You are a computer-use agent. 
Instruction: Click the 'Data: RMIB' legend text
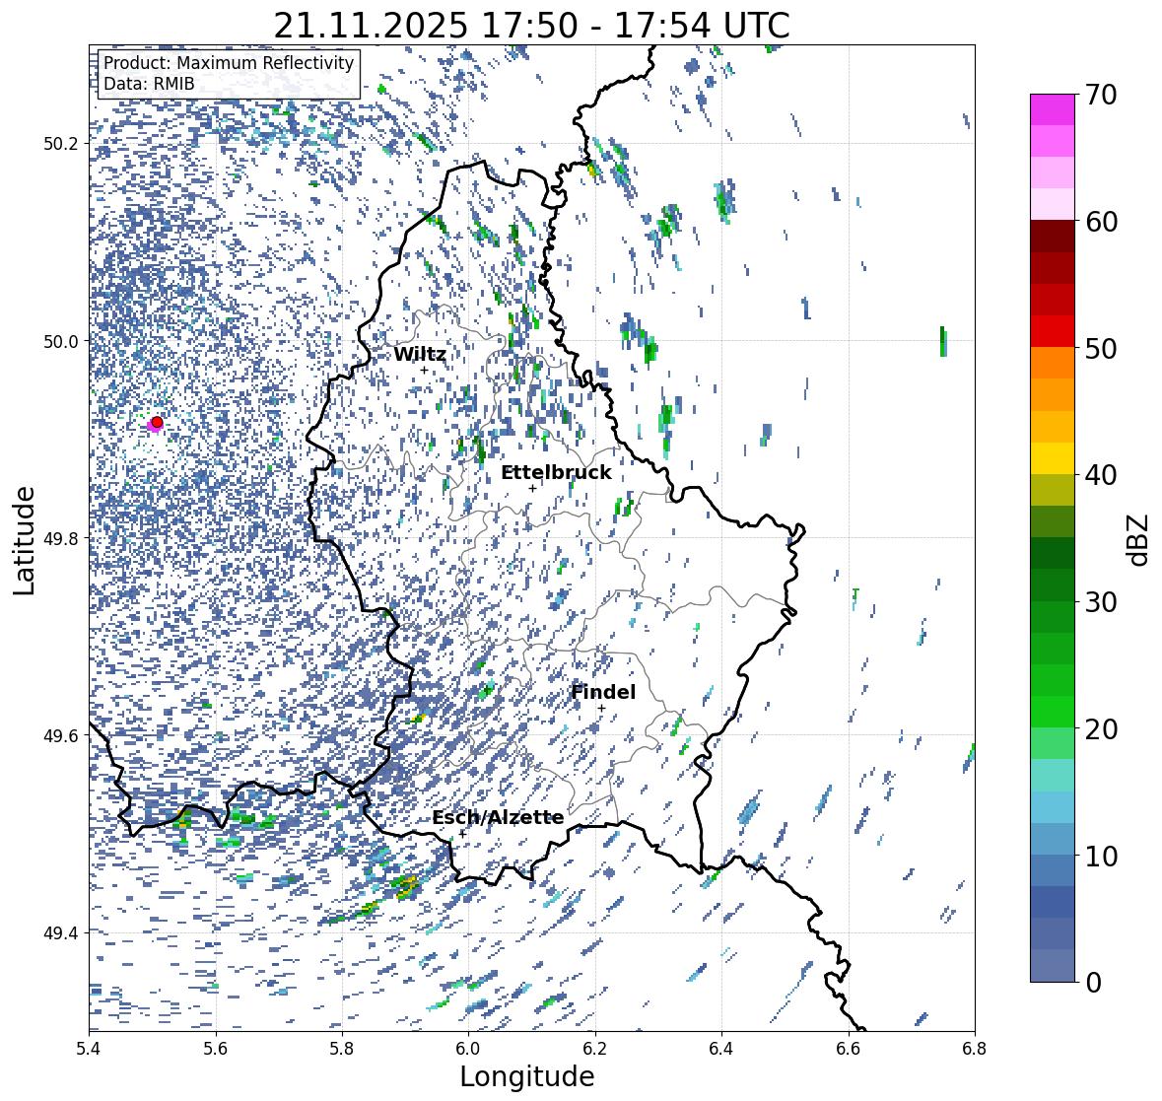point(149,84)
